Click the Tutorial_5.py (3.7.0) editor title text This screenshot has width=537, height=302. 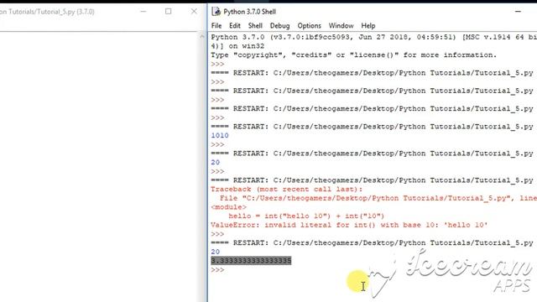pyautogui.click(x=47, y=12)
